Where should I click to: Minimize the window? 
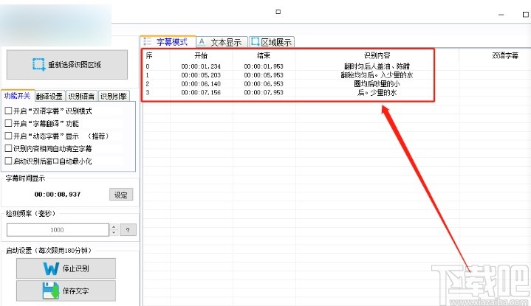(501, 15)
